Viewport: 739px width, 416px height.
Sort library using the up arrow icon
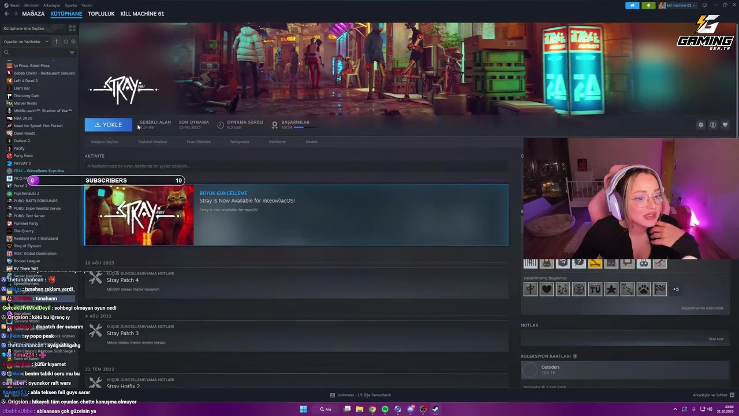[x=57, y=42]
